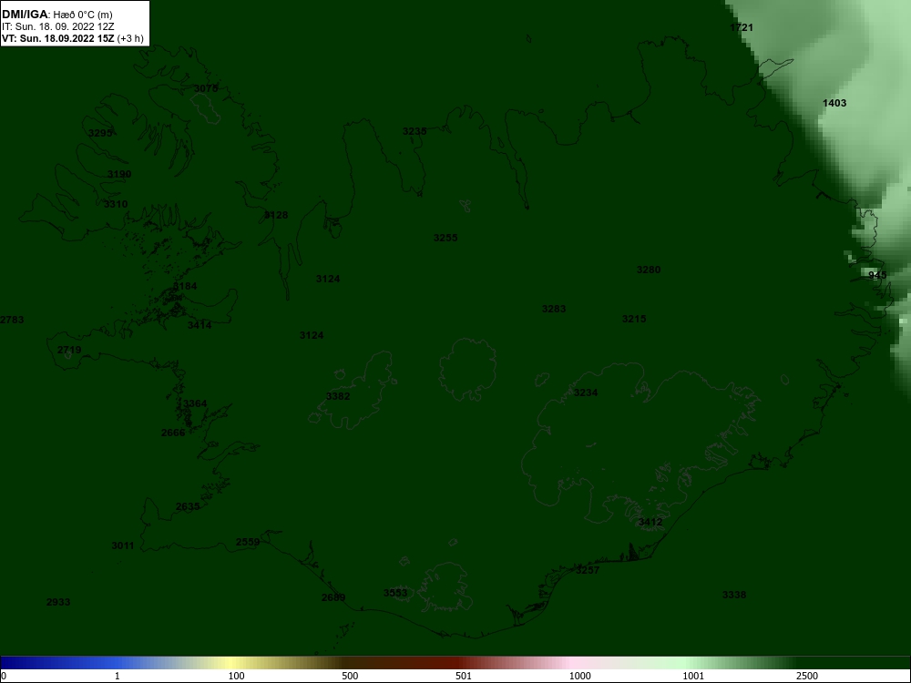Viewport: 911px width, 683px height.
Task: Click the 2689 height value
Action: click(x=333, y=597)
